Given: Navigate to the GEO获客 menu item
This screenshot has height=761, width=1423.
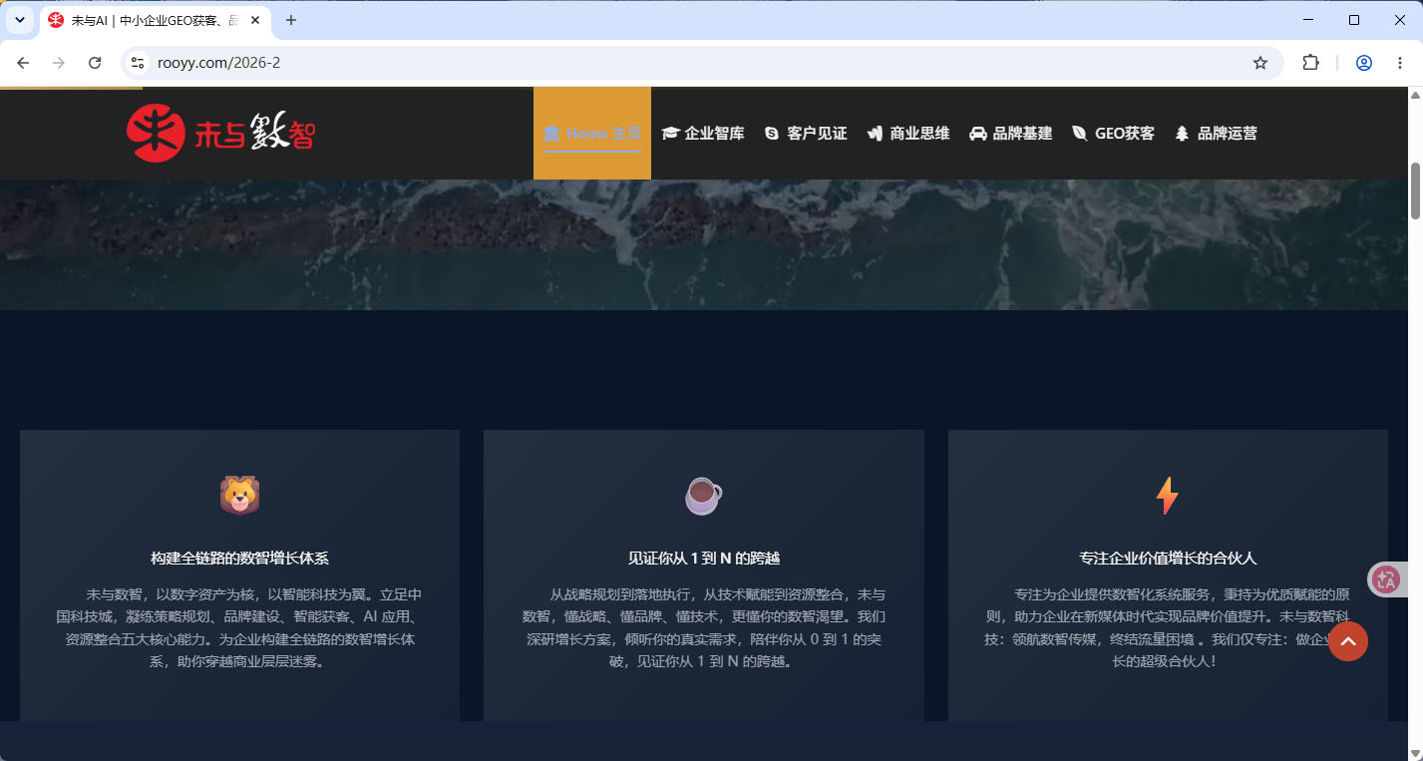Looking at the screenshot, I should pos(1113,134).
